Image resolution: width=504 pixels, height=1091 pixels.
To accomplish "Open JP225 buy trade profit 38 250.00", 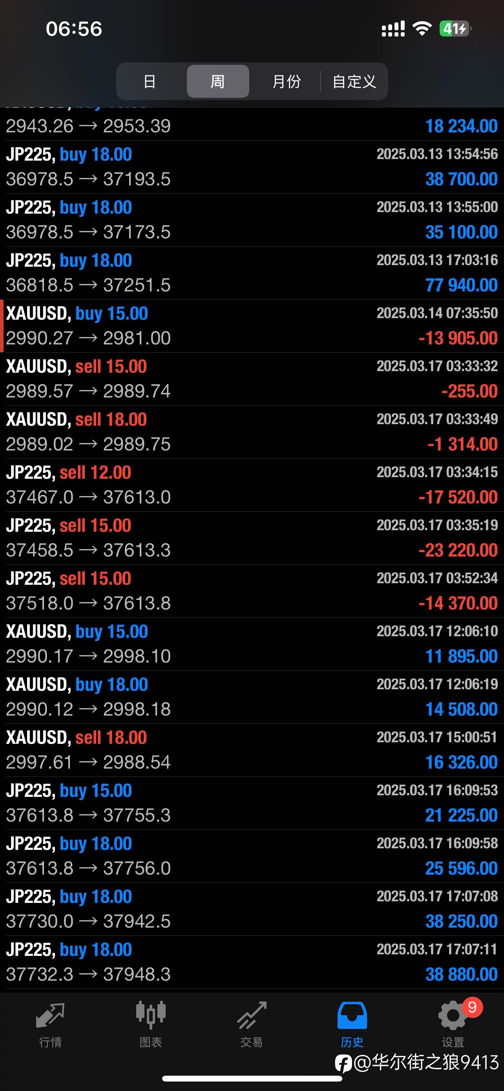I will 252,909.
